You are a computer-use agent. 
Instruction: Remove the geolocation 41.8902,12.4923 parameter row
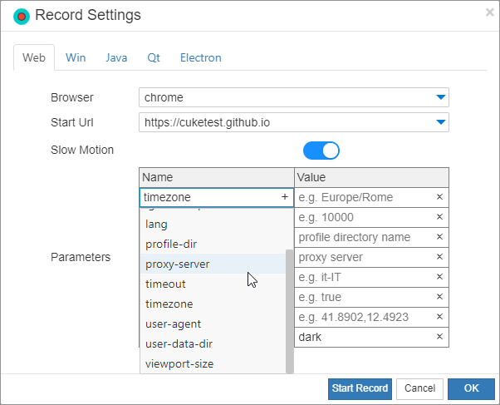[x=439, y=317]
